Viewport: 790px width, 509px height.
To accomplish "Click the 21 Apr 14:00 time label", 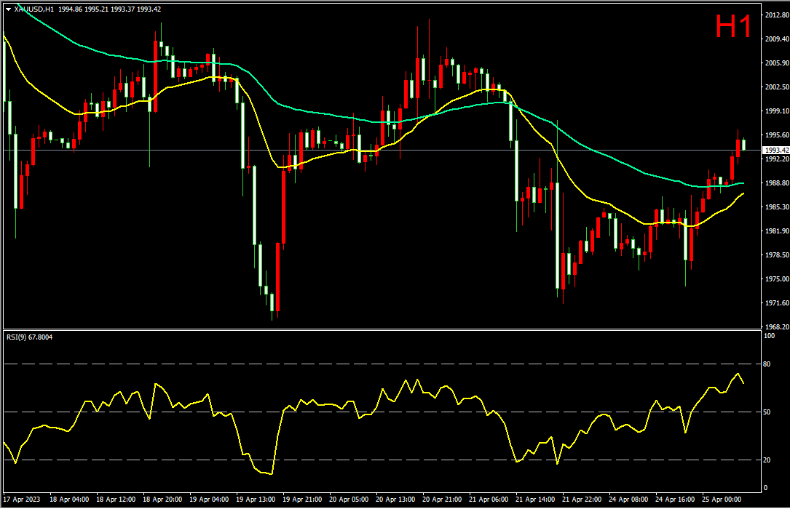I will (535, 500).
